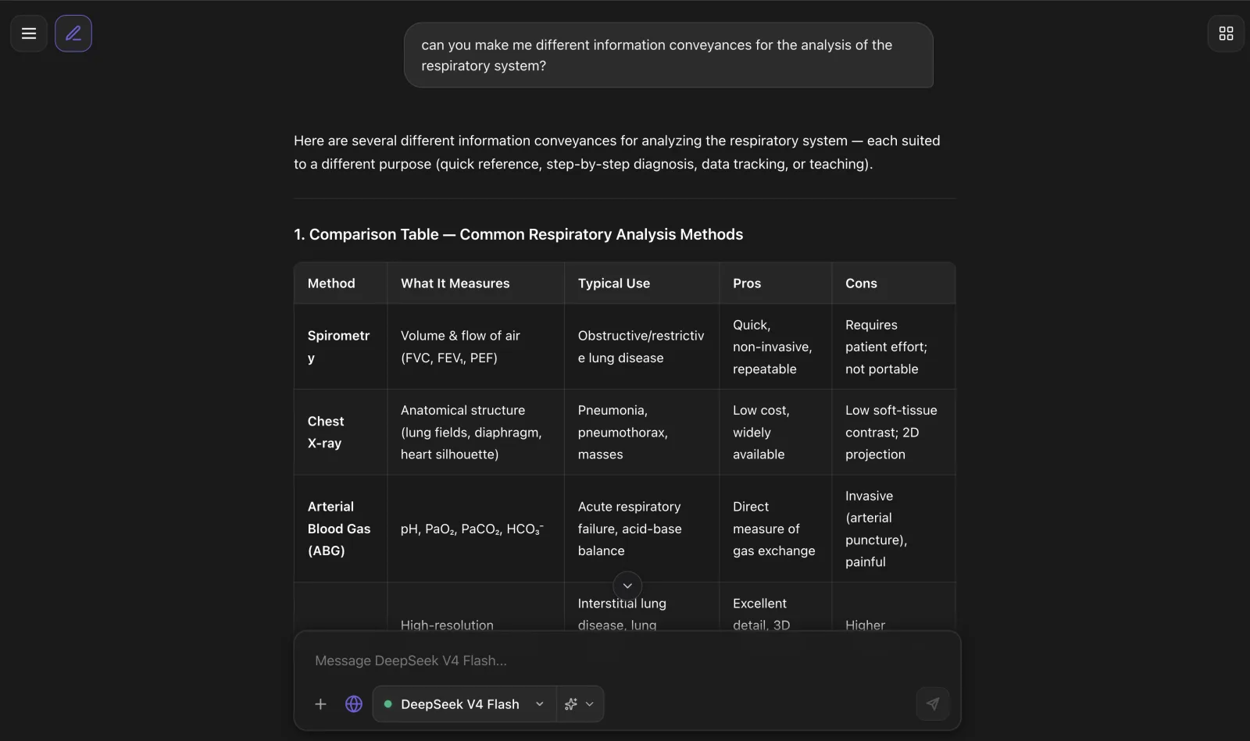Open the grid apps icon

click(1226, 34)
